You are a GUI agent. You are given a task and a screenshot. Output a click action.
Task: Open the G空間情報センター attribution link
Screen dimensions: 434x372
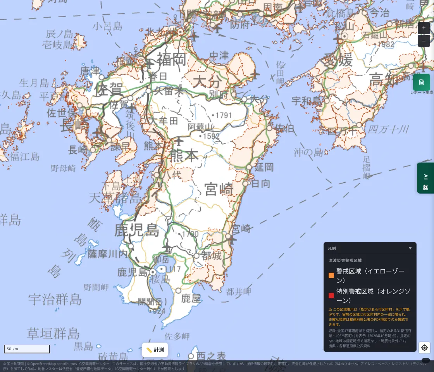(x=94, y=364)
